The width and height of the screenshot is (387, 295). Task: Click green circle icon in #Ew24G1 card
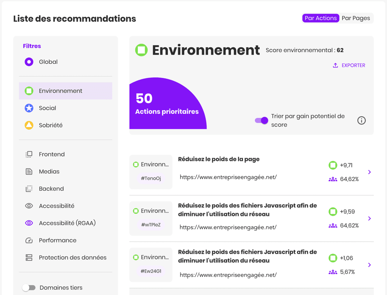point(136,258)
